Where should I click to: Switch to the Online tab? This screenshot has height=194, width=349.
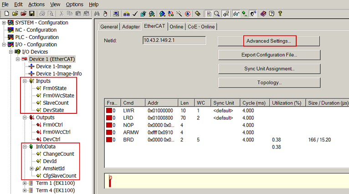176,27
